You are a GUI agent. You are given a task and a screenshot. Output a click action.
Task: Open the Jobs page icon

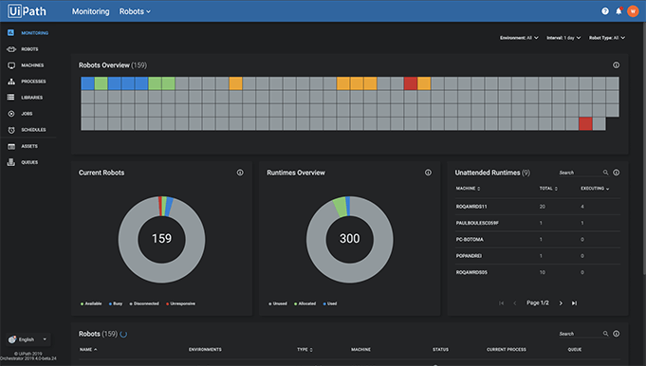tap(11, 113)
